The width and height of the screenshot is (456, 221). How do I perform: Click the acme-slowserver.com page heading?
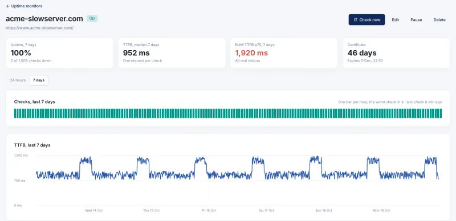pos(44,19)
